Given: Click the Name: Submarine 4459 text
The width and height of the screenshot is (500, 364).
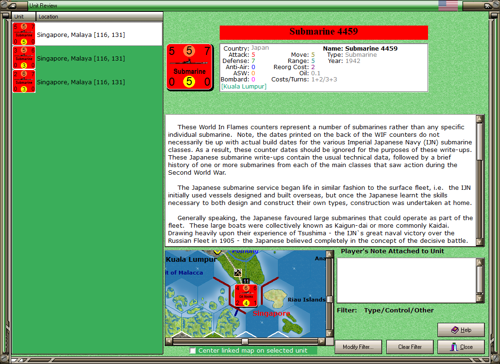Looking at the screenshot, I should 360,48.
